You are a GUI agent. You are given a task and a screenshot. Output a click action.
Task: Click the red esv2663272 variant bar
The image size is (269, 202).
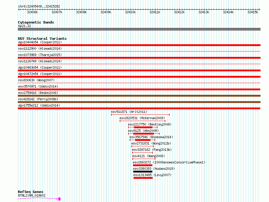tap(143, 165)
